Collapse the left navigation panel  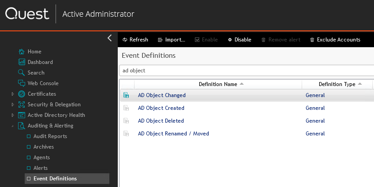point(110,38)
